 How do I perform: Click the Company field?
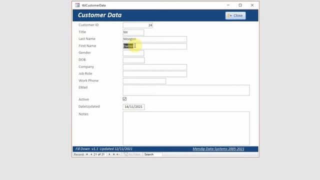[x=154, y=67]
